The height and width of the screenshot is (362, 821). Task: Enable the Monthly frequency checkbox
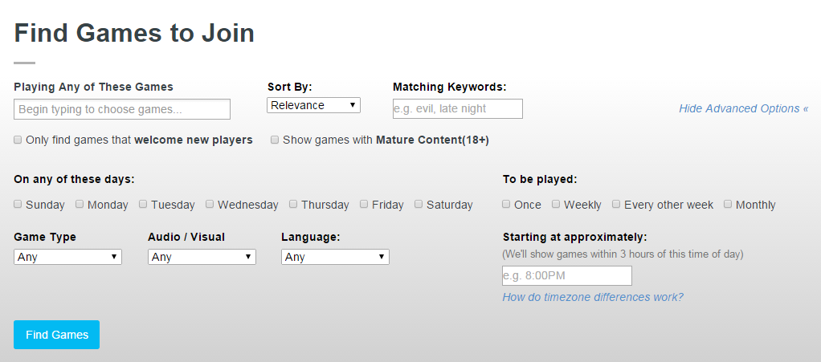[728, 204]
